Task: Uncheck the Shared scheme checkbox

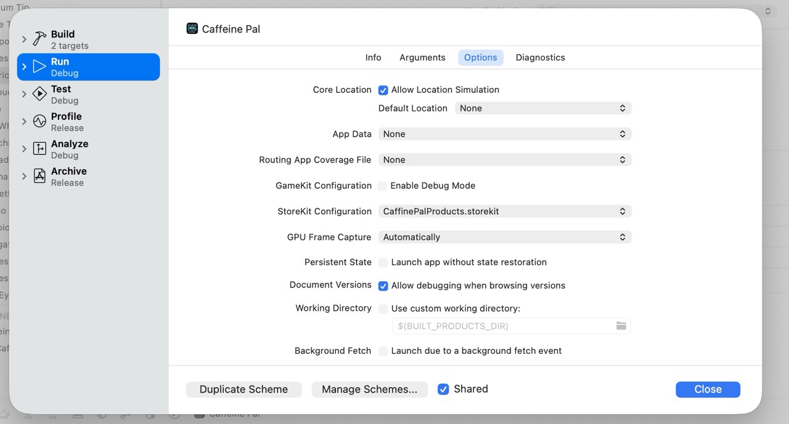Action: [443, 389]
